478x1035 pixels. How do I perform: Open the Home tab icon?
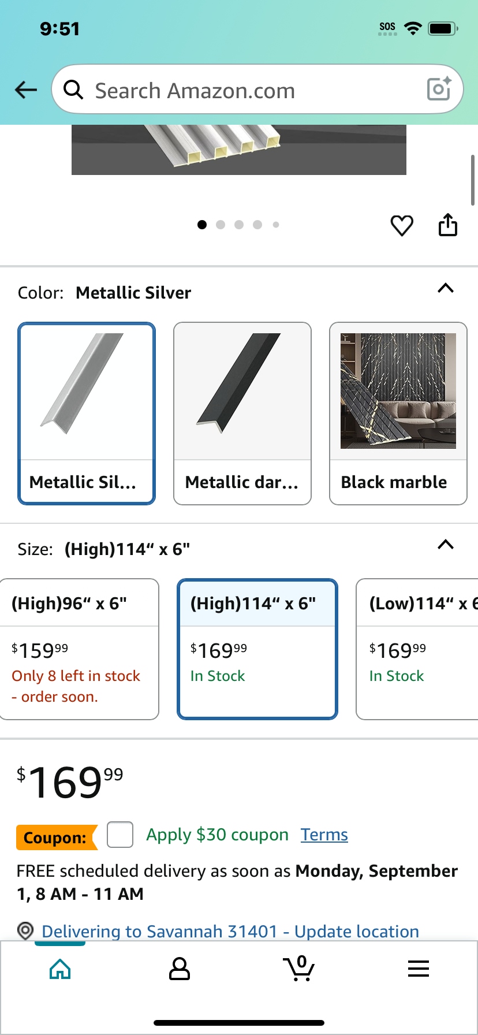tap(60, 969)
